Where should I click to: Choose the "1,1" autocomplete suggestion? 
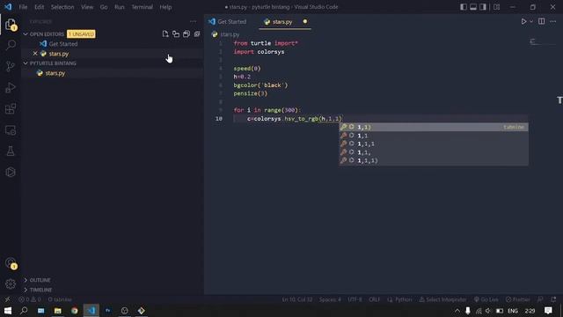point(434,136)
